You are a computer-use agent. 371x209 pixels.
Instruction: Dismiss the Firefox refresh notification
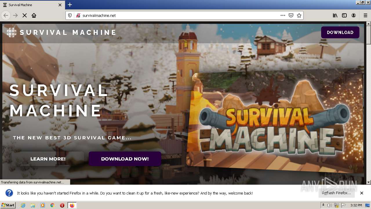click(362, 193)
